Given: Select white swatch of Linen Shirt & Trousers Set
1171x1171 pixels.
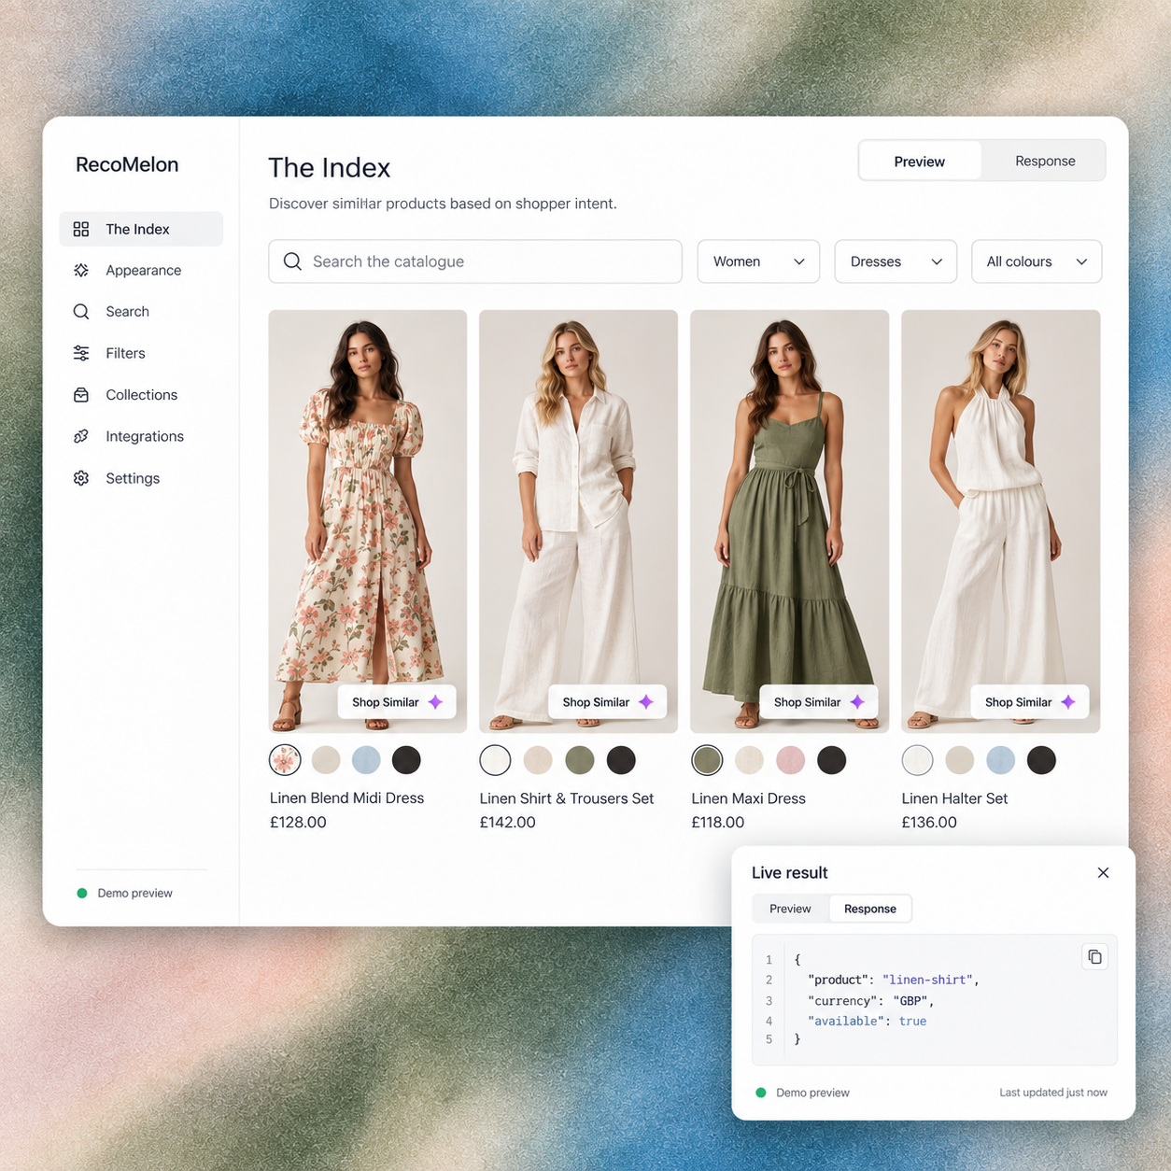Looking at the screenshot, I should [x=496, y=760].
